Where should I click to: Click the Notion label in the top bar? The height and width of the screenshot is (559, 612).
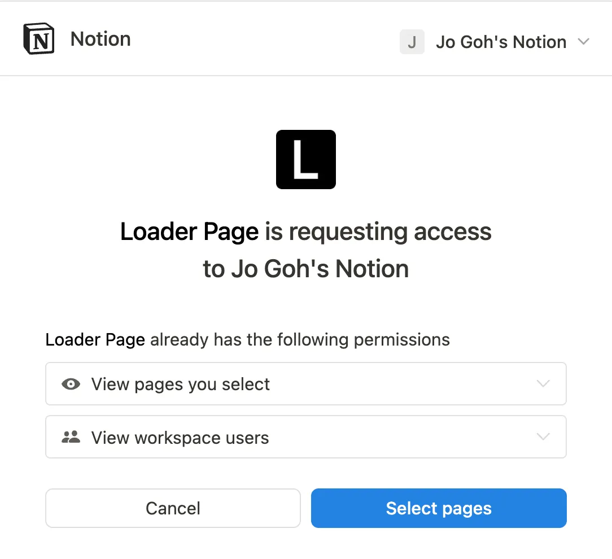pos(100,38)
